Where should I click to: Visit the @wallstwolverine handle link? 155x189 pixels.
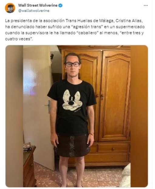(x=34, y=11)
